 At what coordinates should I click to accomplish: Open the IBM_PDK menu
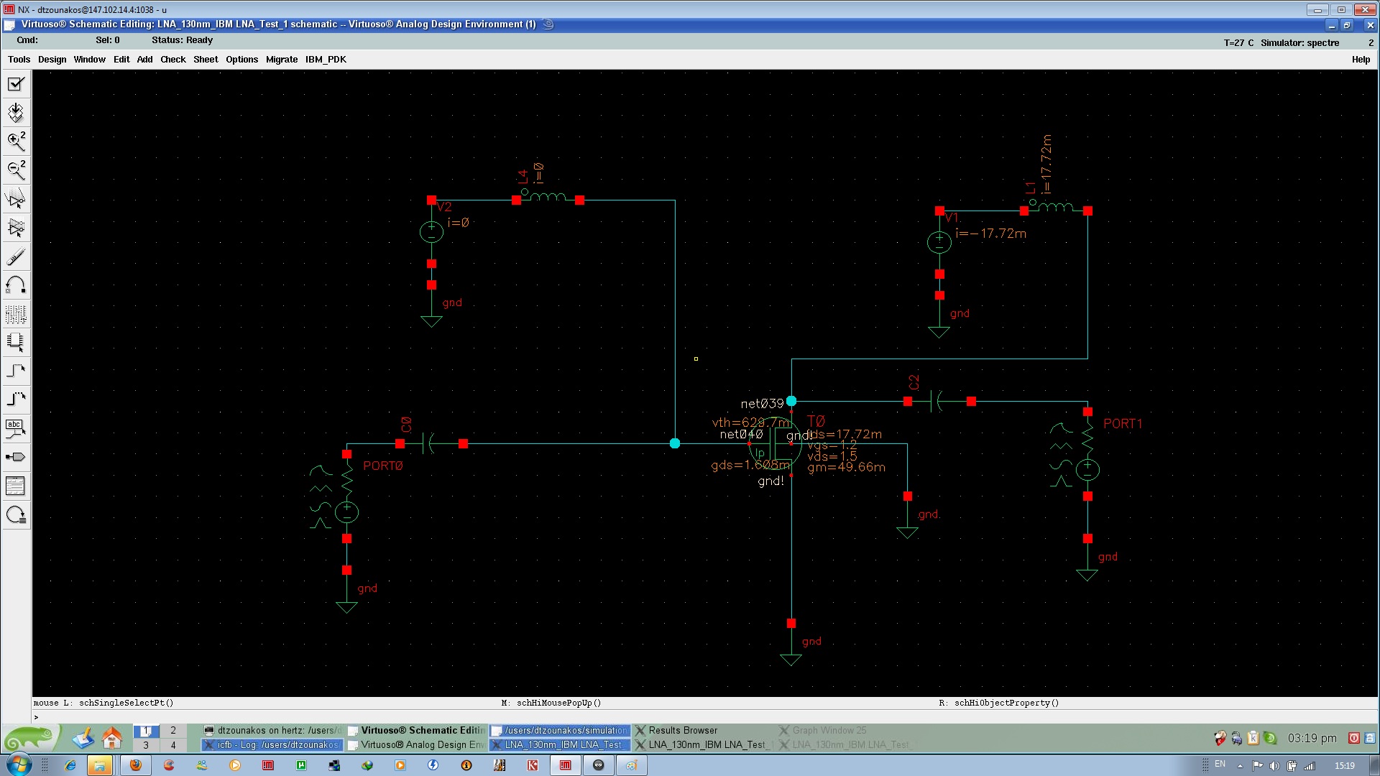point(326,60)
